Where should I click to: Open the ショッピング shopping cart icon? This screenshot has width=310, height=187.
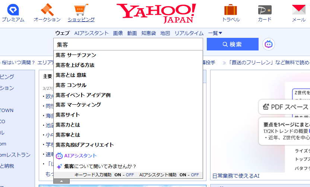click(x=81, y=10)
